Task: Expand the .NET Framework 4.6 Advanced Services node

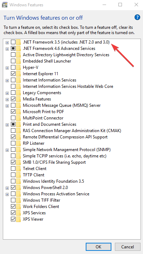Action: 7,49
